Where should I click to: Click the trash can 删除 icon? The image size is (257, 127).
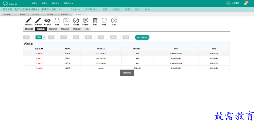[95, 21]
